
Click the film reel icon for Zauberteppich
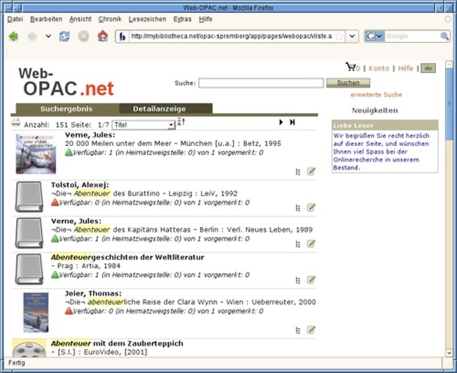(x=29, y=348)
